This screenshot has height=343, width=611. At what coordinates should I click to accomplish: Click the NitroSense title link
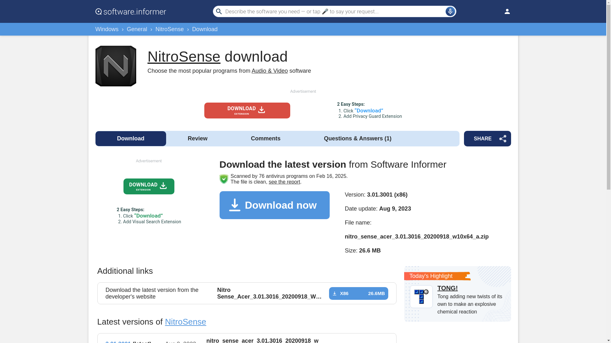[x=184, y=57]
